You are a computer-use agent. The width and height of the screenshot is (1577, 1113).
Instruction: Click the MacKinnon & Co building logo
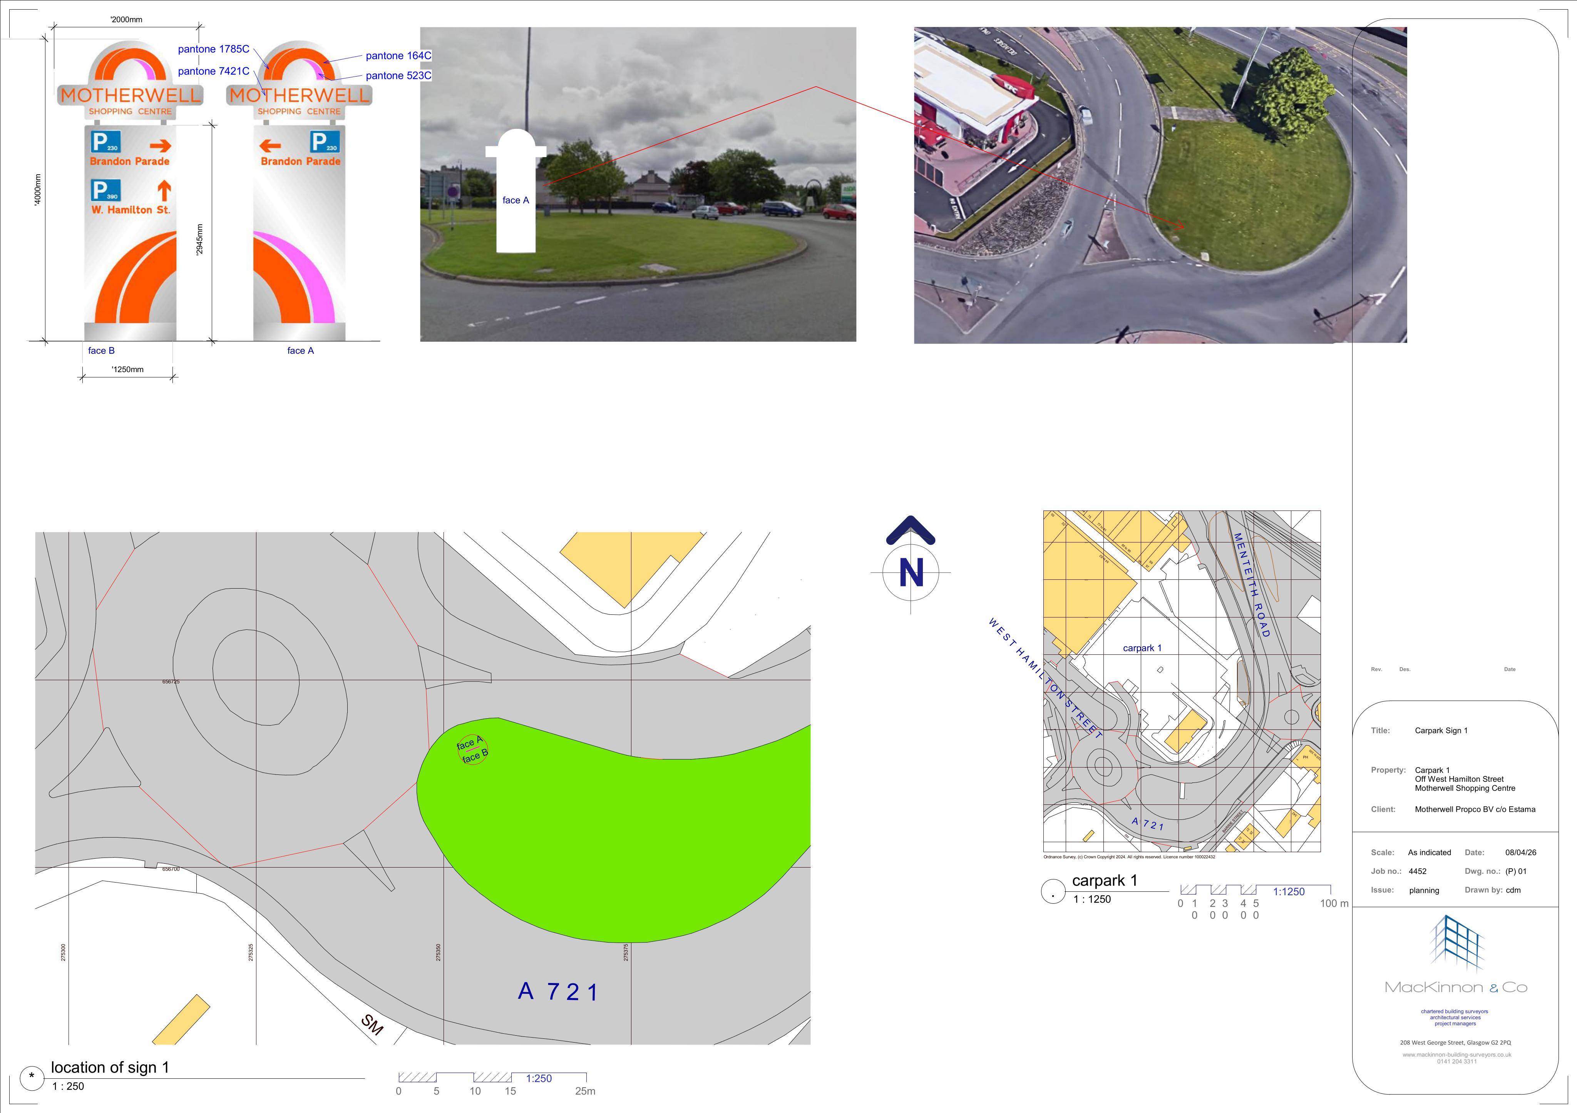tap(1458, 943)
